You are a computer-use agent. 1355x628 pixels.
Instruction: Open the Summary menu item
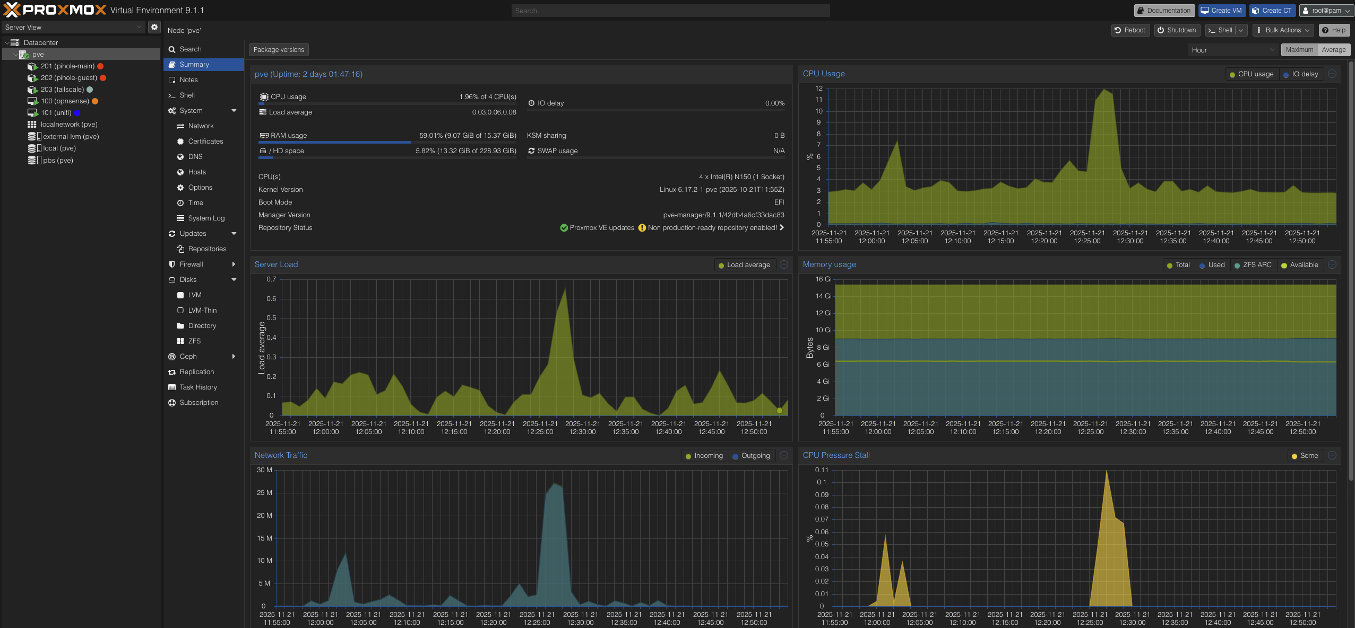pyautogui.click(x=194, y=65)
